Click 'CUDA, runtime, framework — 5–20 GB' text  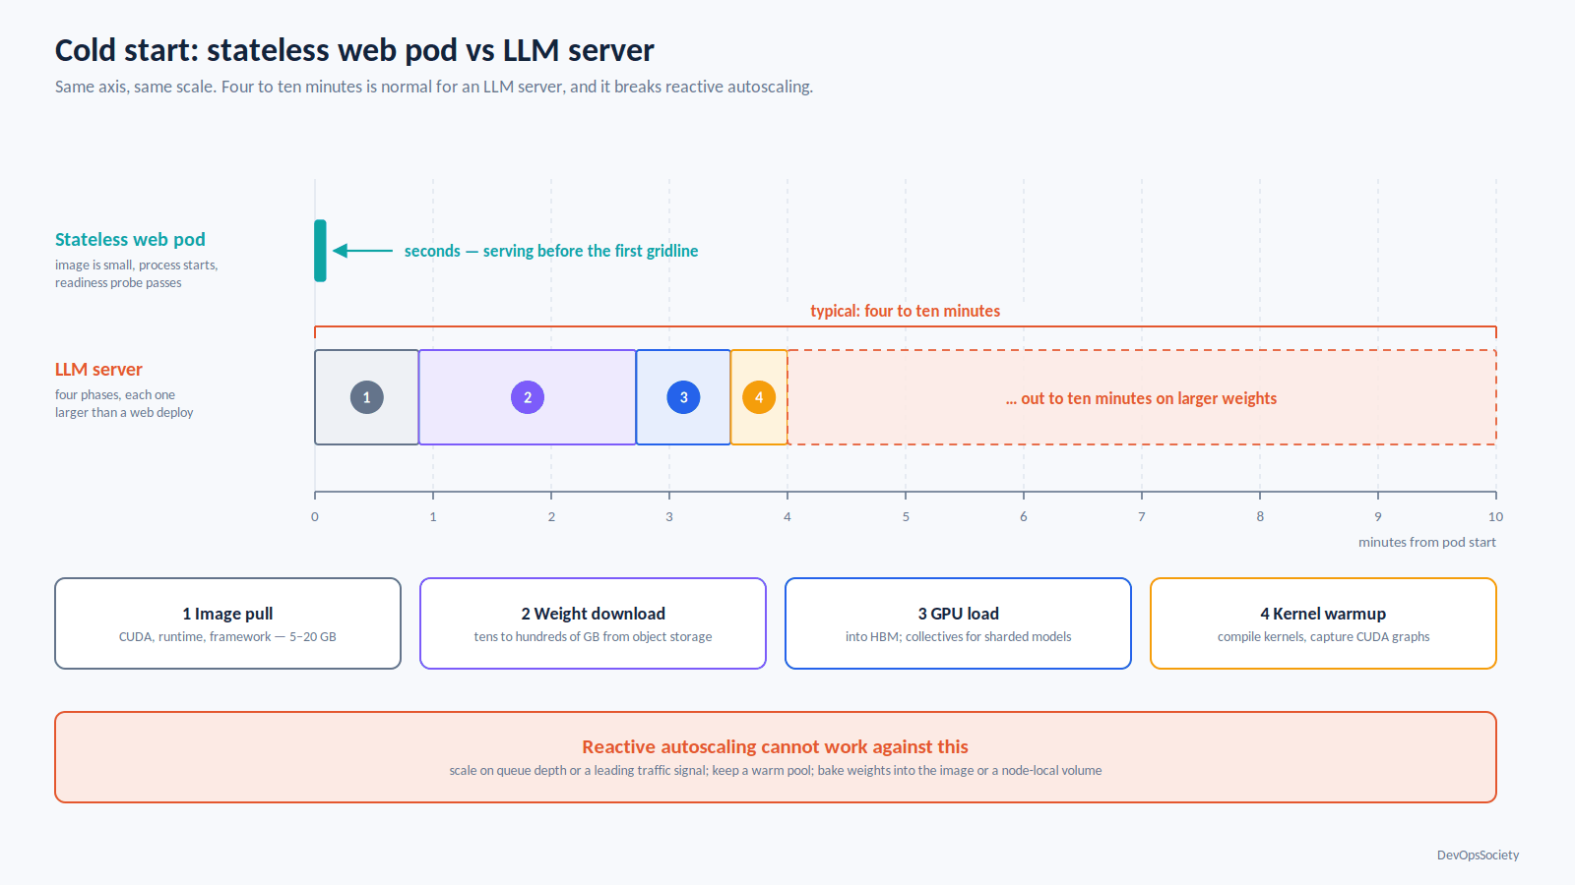[x=227, y=637]
